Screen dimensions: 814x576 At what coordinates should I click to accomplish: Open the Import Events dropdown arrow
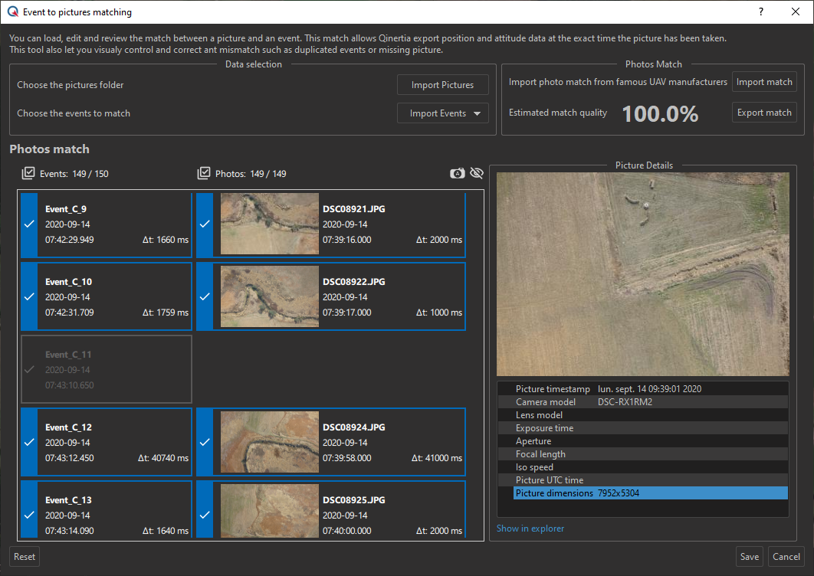(478, 113)
